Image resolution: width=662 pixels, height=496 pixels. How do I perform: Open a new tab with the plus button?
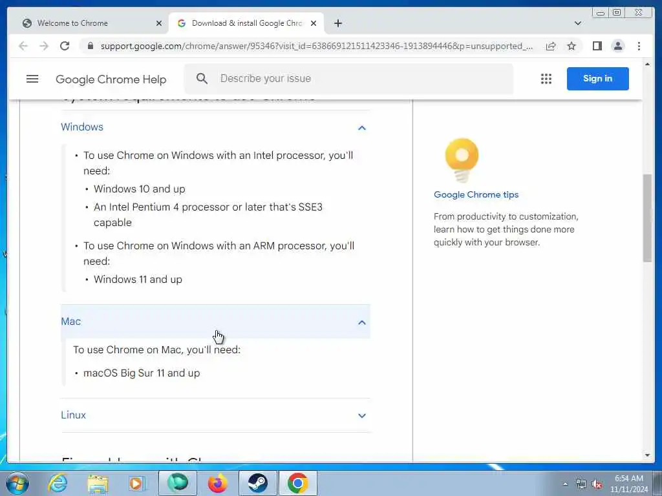pyautogui.click(x=337, y=23)
